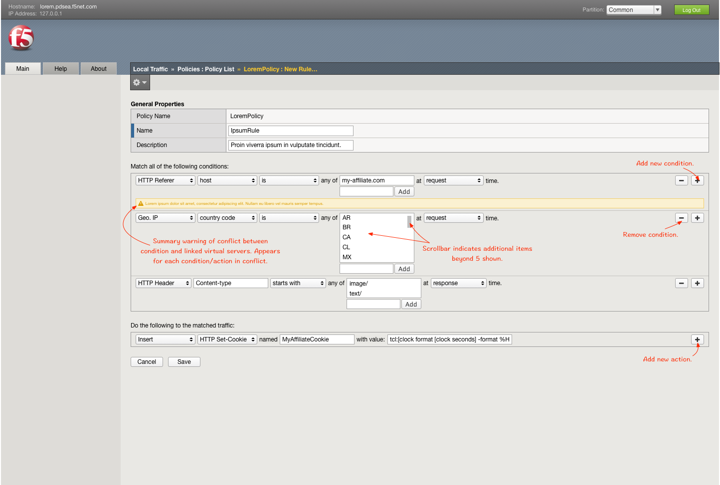The height and width of the screenshot is (485, 720).
Task: Select CA in the country list
Action: coord(347,237)
